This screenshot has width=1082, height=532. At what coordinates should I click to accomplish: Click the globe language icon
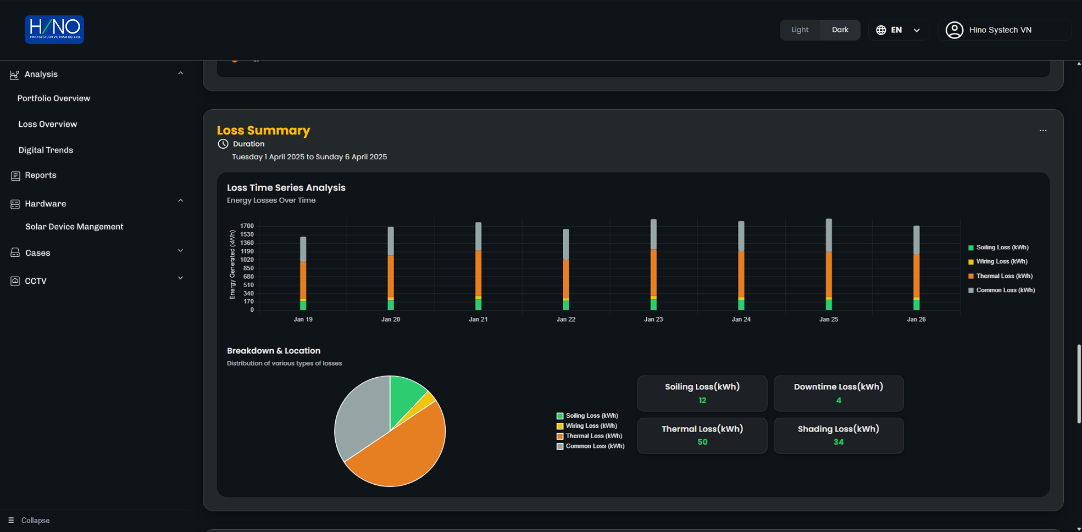881,30
